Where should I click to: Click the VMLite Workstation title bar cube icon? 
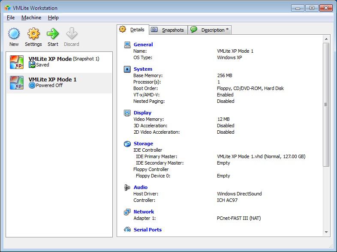tap(8, 8)
